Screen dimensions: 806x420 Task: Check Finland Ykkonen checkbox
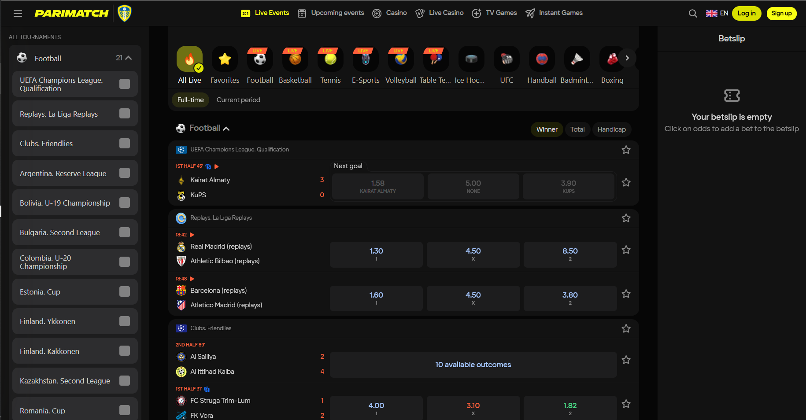point(125,321)
